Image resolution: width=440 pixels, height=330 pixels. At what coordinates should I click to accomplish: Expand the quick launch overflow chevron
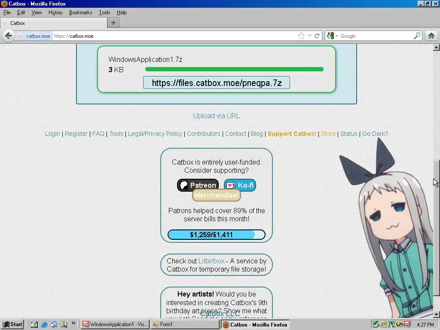coord(73,323)
